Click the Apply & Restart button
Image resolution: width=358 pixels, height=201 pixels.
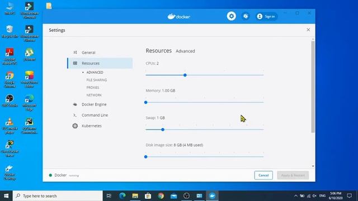[x=293, y=175]
